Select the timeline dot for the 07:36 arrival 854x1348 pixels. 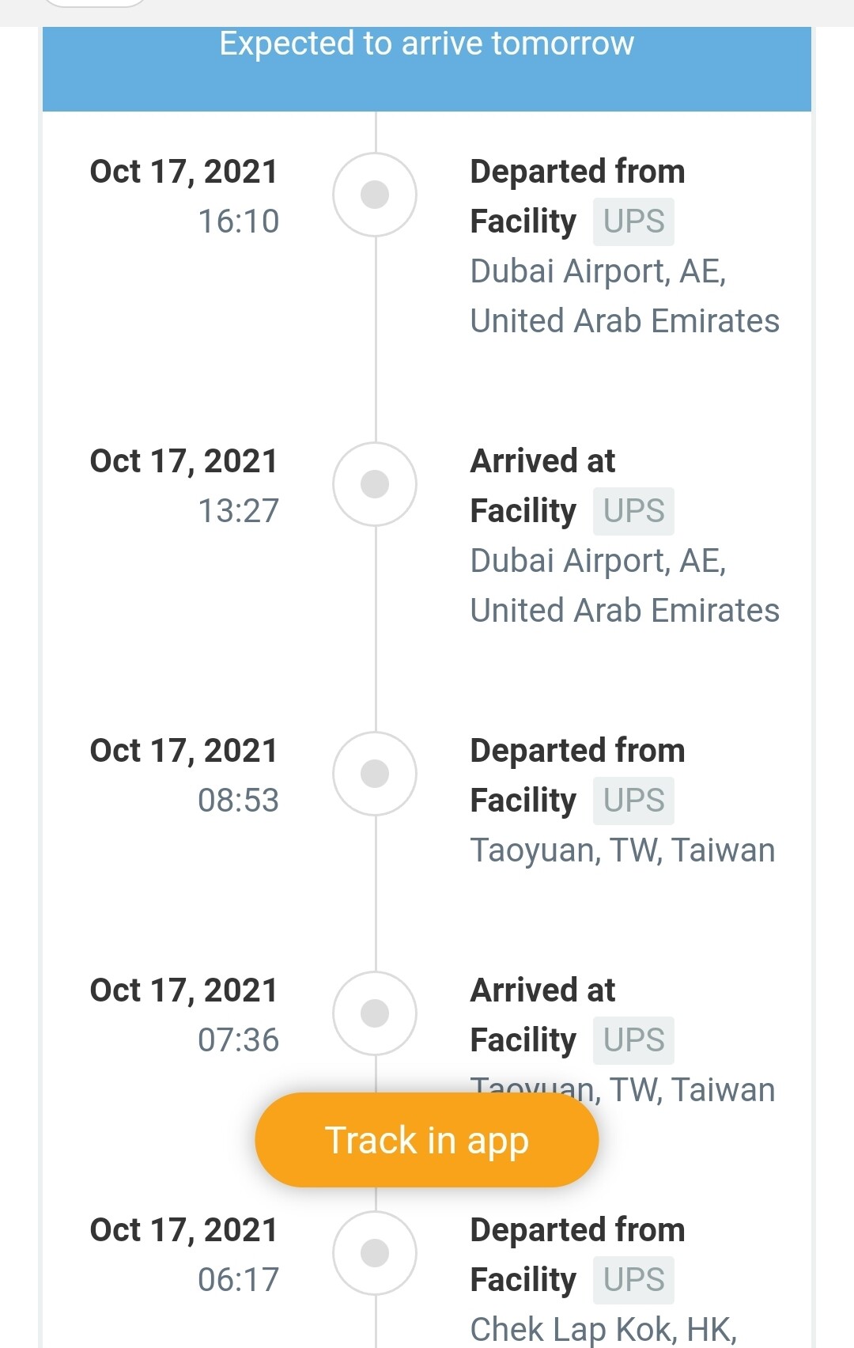tap(375, 1013)
